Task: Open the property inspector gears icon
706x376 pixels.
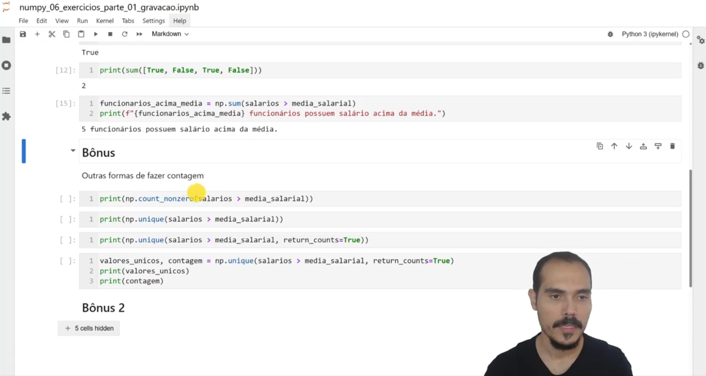Action: pyautogui.click(x=700, y=40)
